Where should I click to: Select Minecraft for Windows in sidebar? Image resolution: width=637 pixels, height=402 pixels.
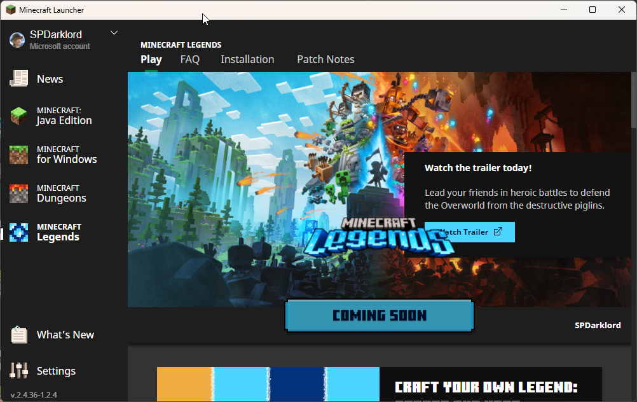(67, 155)
